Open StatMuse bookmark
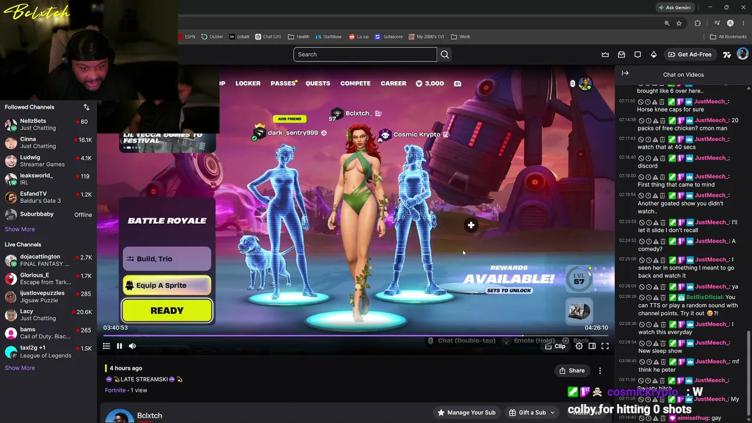 (x=328, y=36)
